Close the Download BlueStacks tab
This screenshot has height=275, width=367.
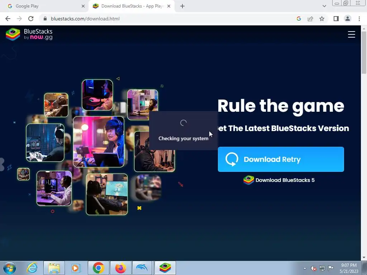click(x=169, y=6)
